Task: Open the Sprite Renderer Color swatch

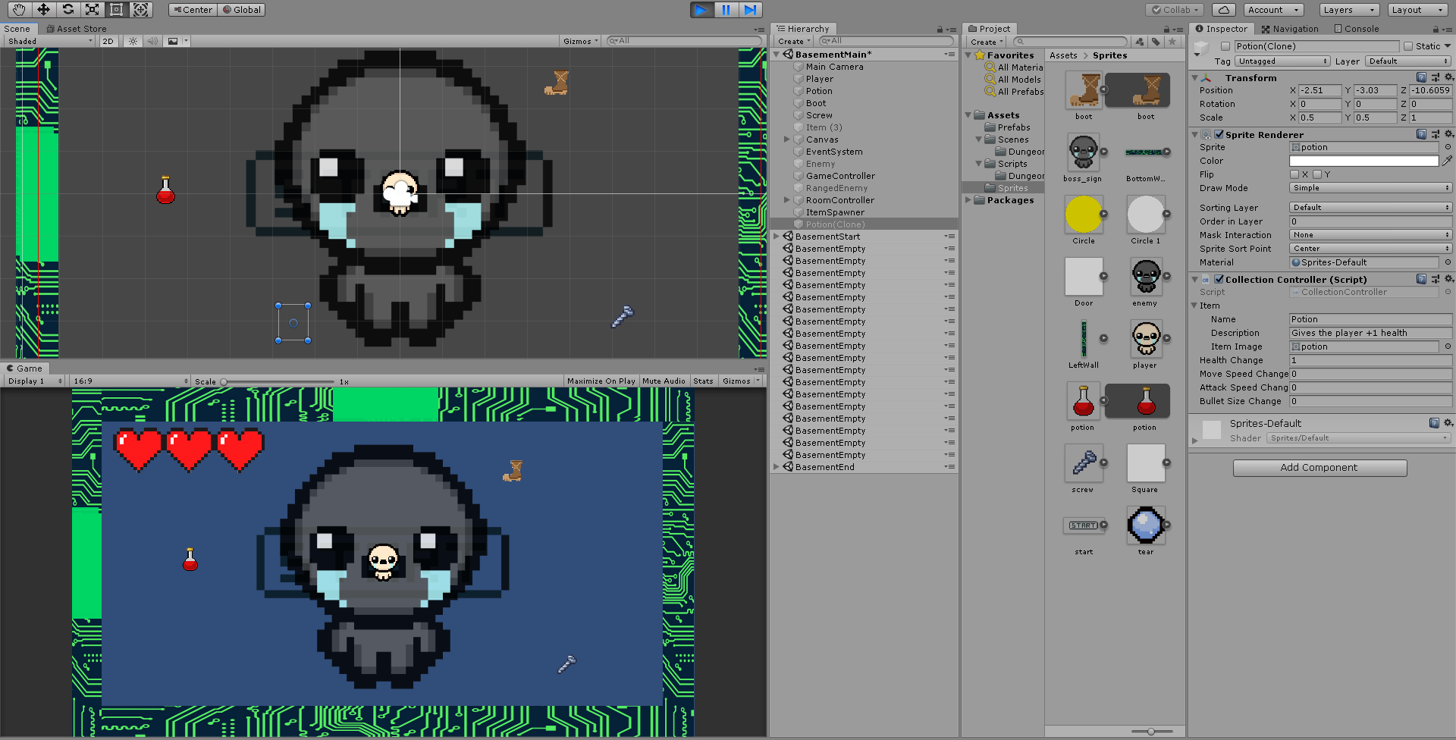Action: (1363, 160)
